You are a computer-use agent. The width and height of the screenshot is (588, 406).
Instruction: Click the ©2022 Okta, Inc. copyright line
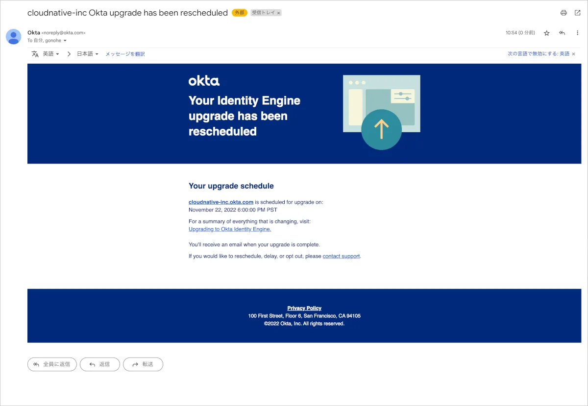click(x=304, y=324)
